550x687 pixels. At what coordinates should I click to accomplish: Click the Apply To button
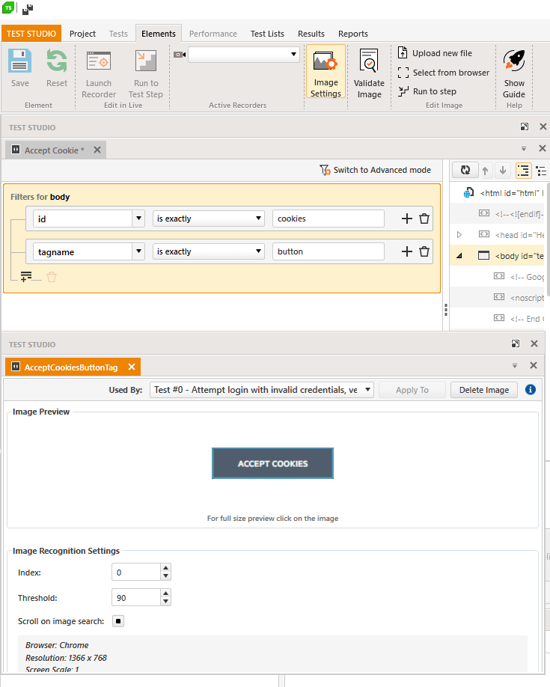[412, 390]
